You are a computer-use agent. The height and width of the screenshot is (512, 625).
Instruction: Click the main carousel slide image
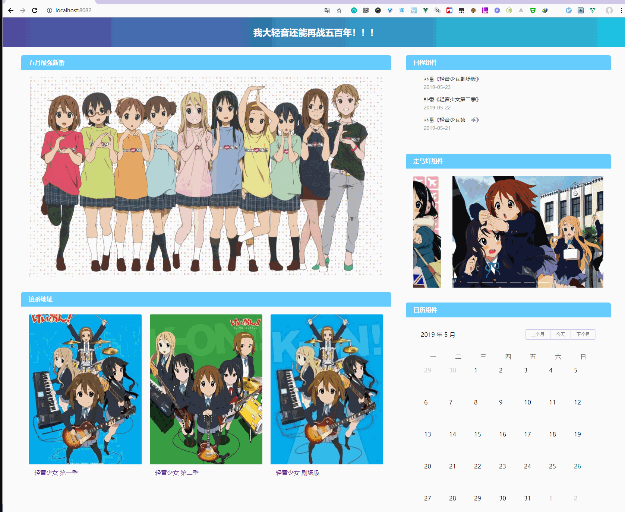[x=528, y=231]
